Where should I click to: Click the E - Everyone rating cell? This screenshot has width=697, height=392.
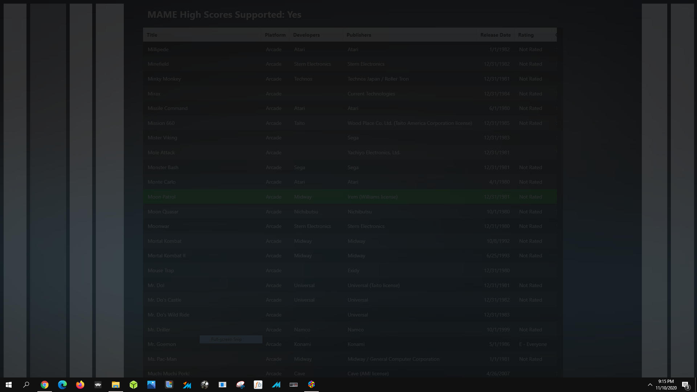click(533, 344)
